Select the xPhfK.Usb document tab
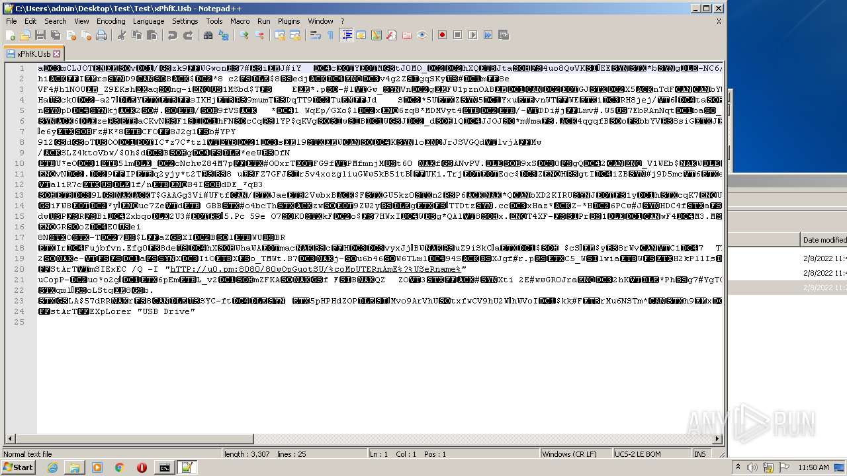Viewport: 847px width, 476px height. [33, 54]
